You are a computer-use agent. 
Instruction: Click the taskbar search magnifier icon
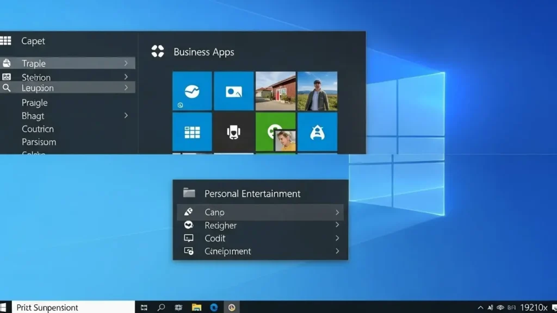tap(161, 308)
